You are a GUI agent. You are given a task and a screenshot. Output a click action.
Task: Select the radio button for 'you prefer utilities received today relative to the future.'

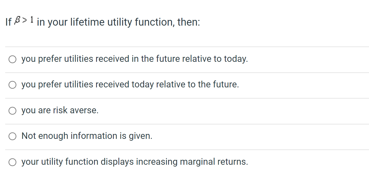click(12, 85)
